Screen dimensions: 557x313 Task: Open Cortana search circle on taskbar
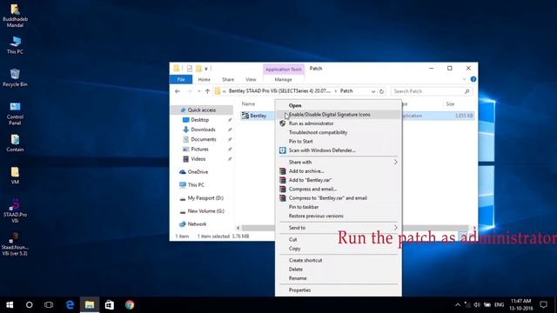pos(29,305)
